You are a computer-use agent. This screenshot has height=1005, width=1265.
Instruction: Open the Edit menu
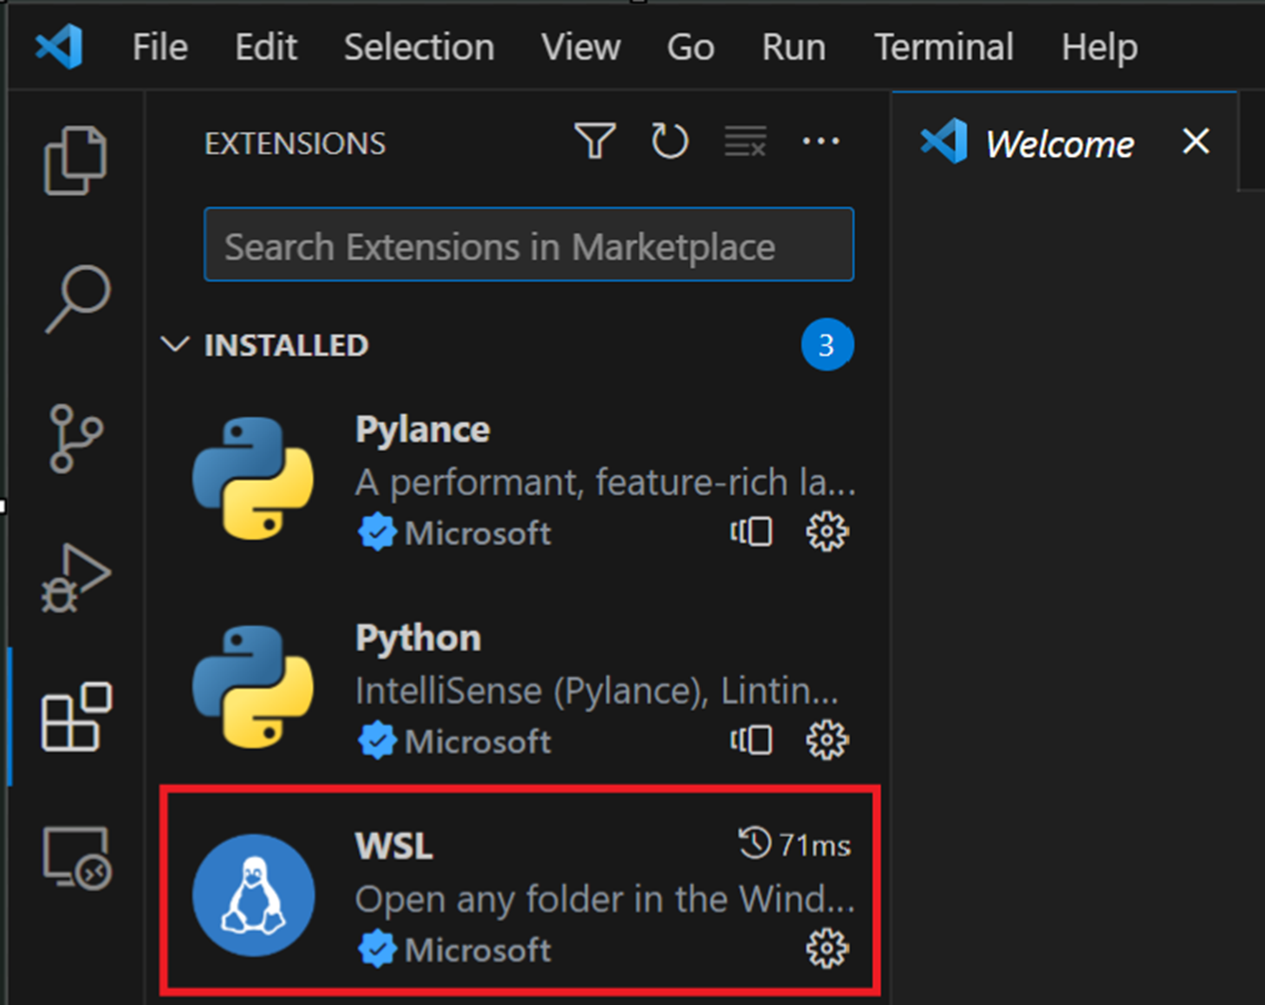click(266, 47)
